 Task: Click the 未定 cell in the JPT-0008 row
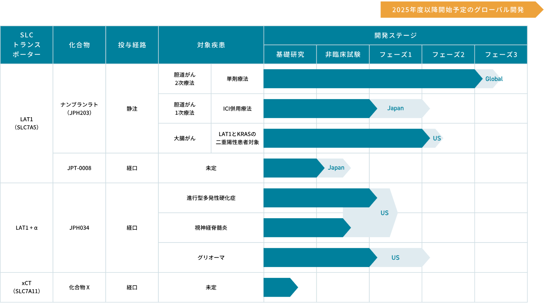click(x=211, y=168)
